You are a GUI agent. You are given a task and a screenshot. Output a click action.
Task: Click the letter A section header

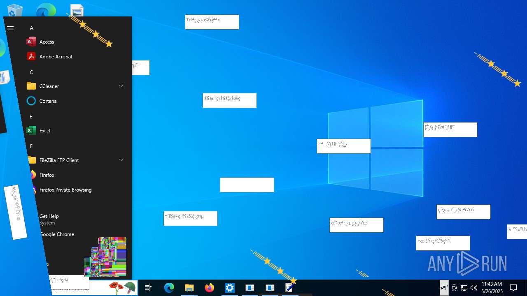[31, 28]
